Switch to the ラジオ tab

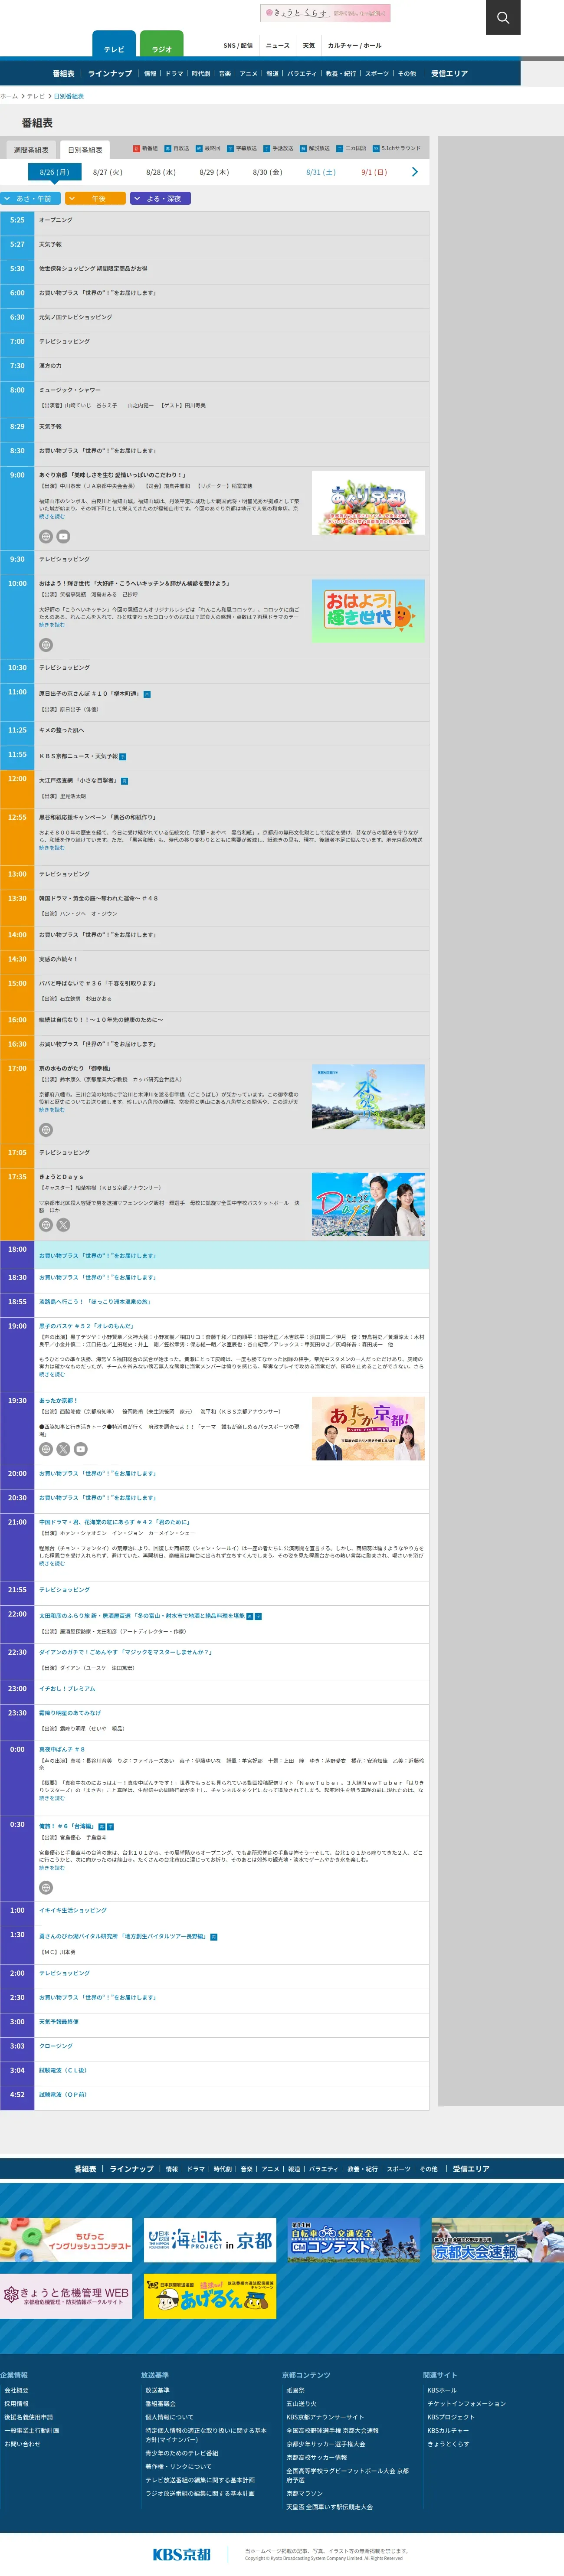[162, 44]
